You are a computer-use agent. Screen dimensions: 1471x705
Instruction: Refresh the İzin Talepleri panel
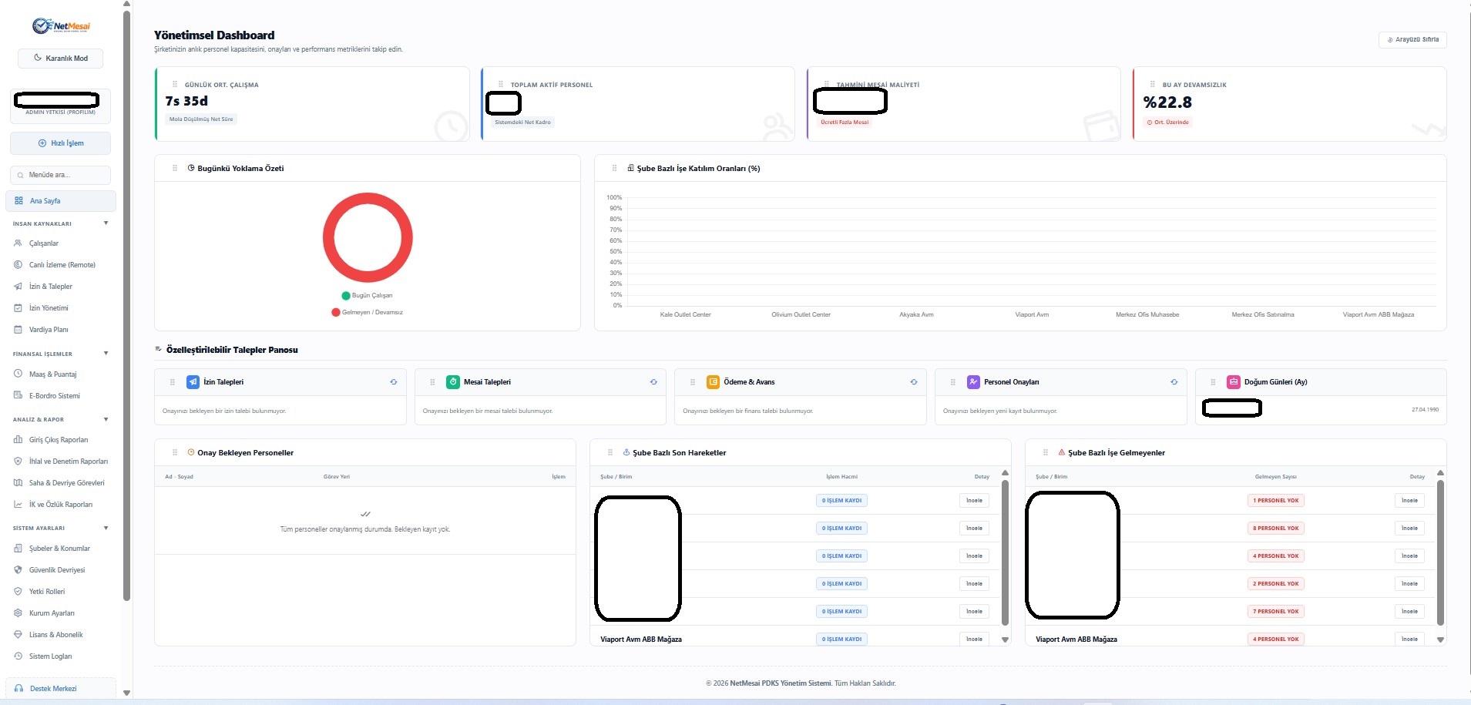(x=394, y=382)
